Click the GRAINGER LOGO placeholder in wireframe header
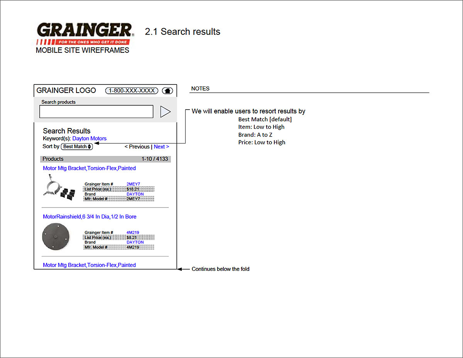 pyautogui.click(x=66, y=91)
